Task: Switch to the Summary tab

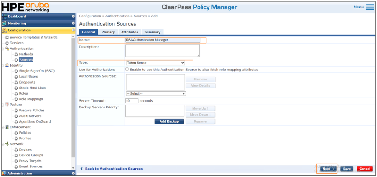Action: click(152, 32)
